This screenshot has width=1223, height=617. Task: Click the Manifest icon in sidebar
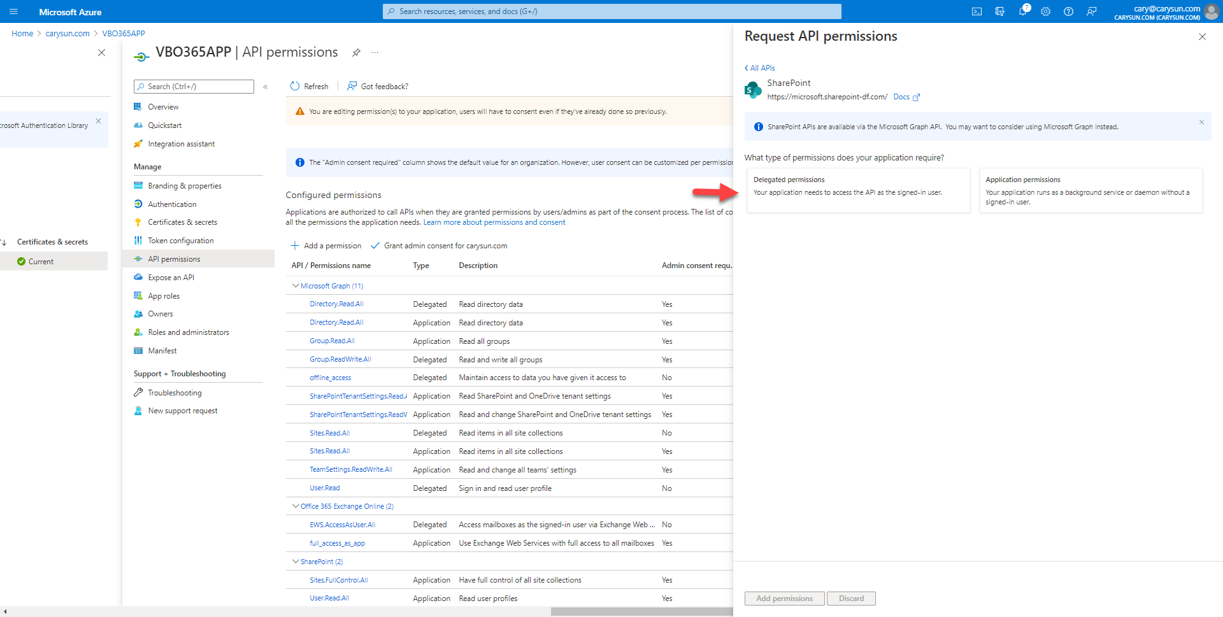click(x=138, y=350)
